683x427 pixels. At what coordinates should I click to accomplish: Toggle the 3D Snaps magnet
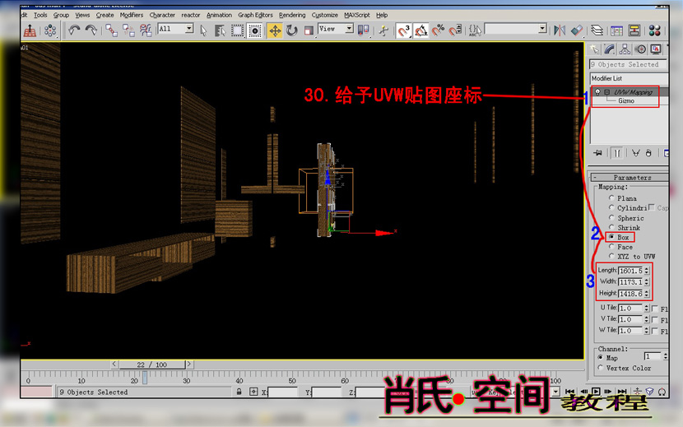coord(404,30)
